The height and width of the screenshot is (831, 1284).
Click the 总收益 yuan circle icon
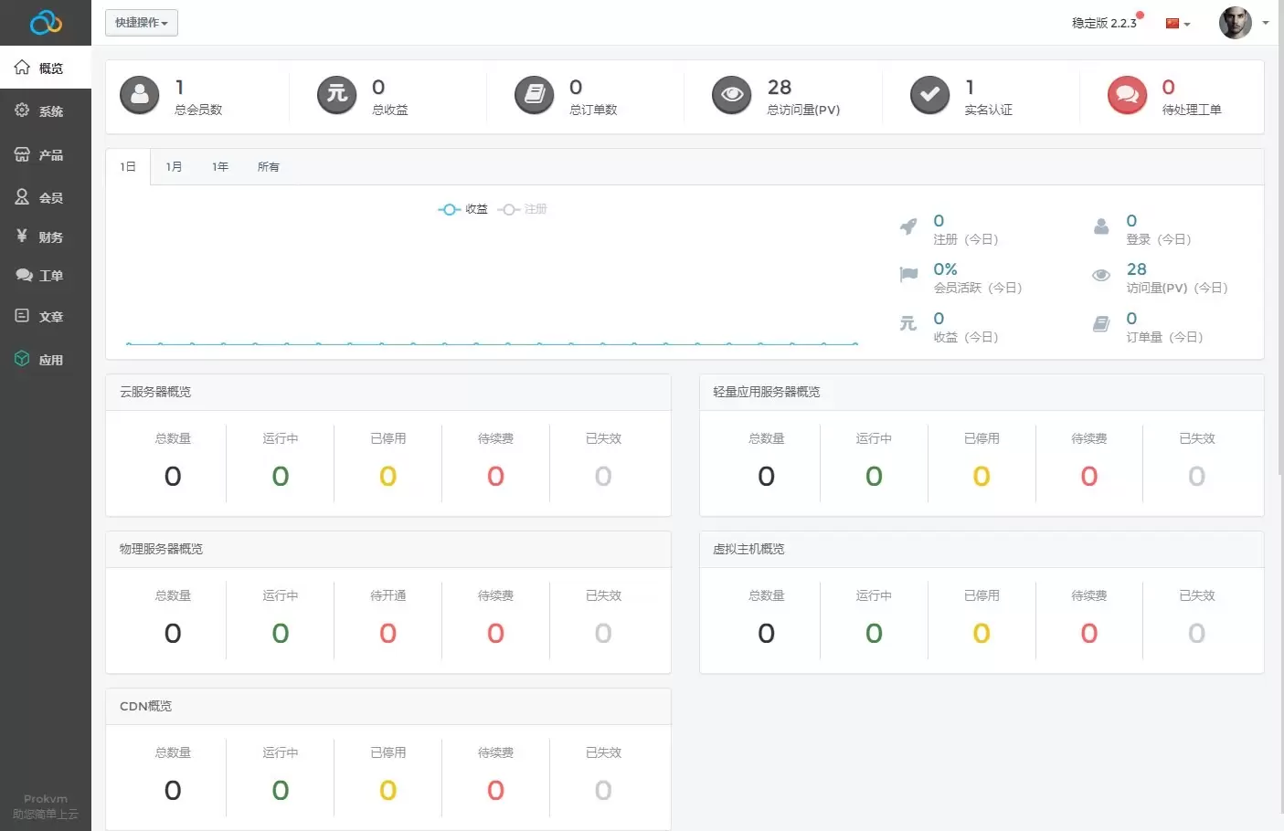pos(337,95)
